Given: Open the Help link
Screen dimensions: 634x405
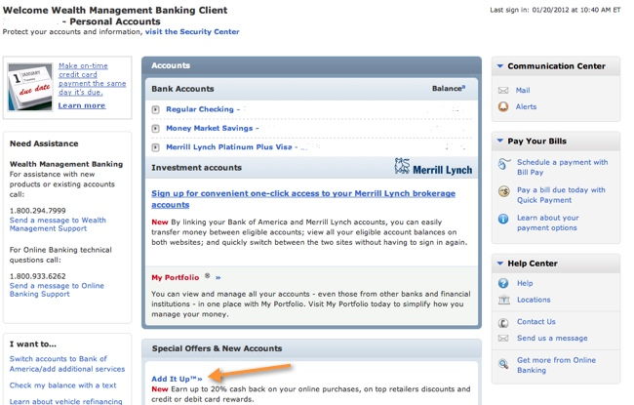Looking at the screenshot, I should point(525,283).
